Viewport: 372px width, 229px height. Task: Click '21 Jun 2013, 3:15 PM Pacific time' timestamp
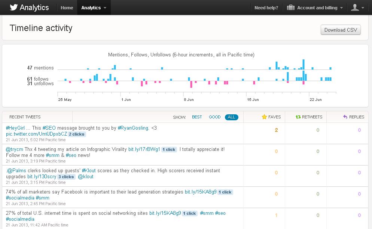tap(36, 183)
